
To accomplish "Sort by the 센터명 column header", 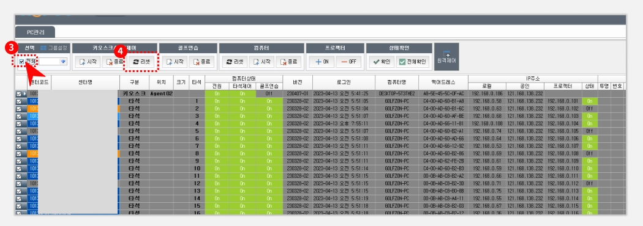I will [x=85, y=82].
